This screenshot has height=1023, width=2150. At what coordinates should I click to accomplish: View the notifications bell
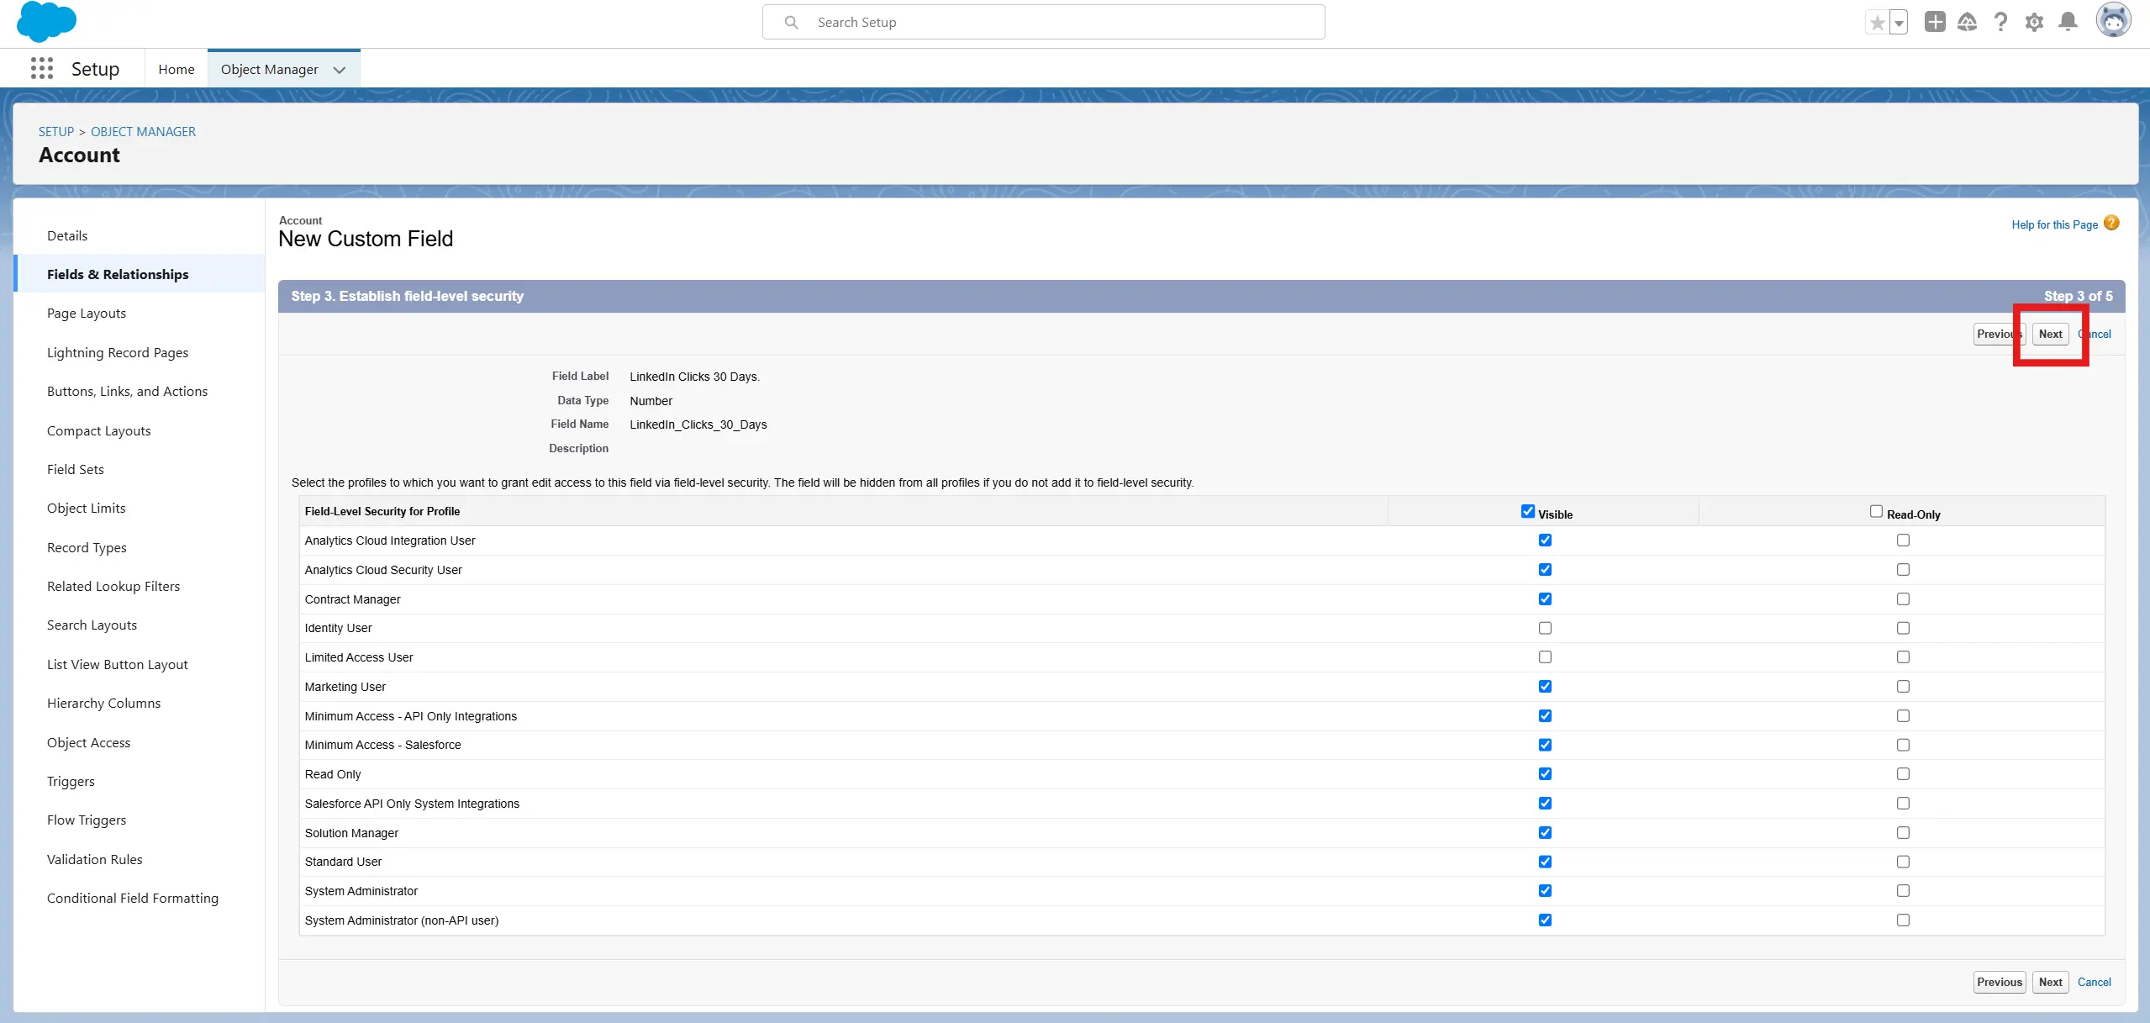point(2068,22)
